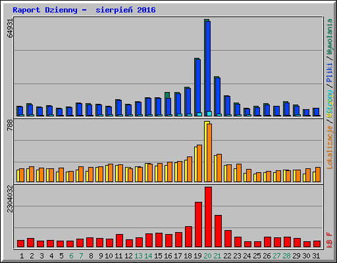The height and width of the screenshot is (263, 337).
Task: Click the 2304032 y-axis value
Action: click(x=10, y=199)
